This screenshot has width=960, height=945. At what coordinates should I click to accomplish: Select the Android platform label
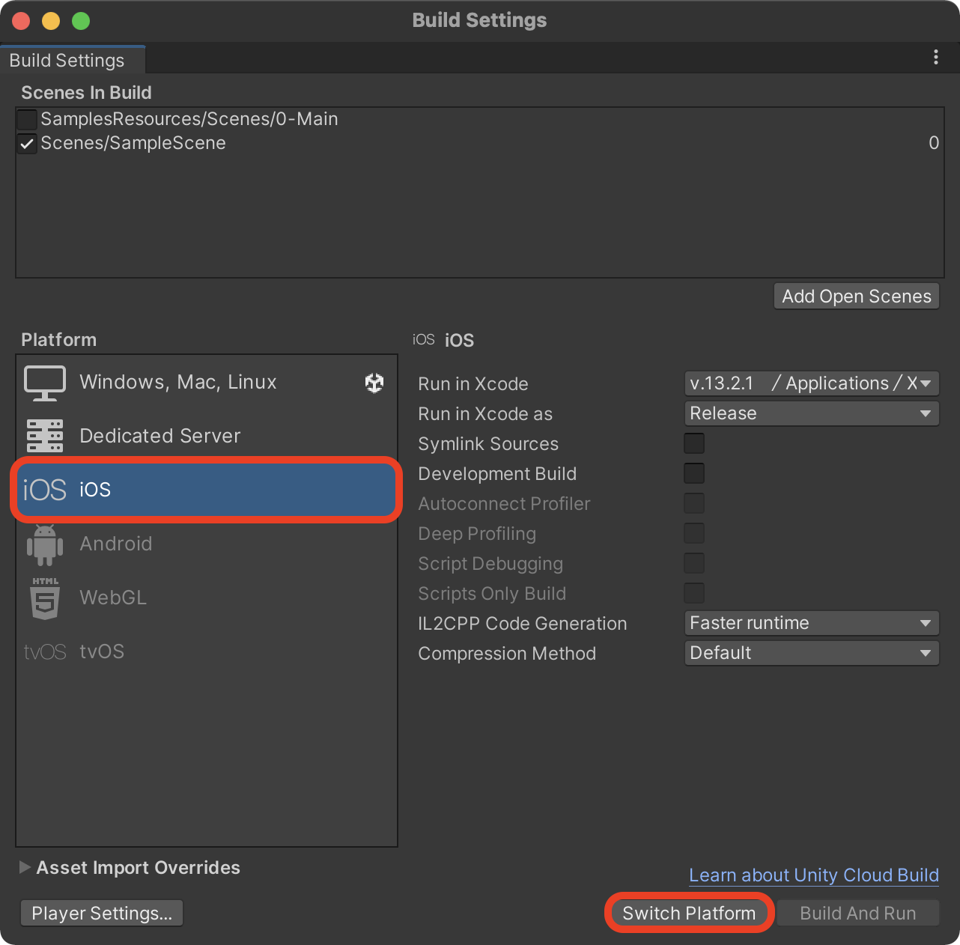click(x=116, y=544)
